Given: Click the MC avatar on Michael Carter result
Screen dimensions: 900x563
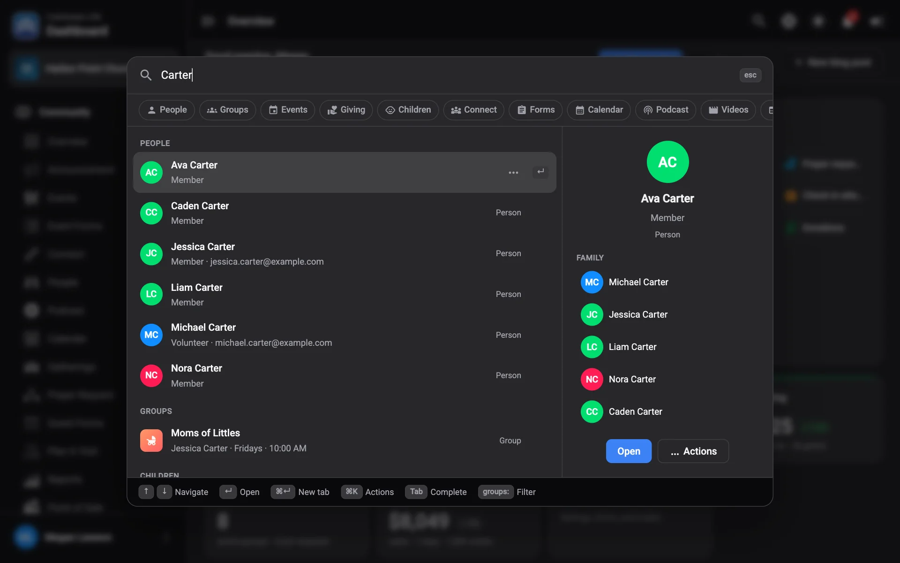Looking at the screenshot, I should coord(151,335).
